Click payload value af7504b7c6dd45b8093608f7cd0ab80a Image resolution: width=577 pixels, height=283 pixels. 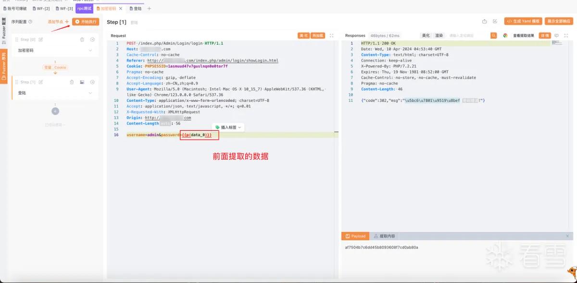[x=381, y=247]
